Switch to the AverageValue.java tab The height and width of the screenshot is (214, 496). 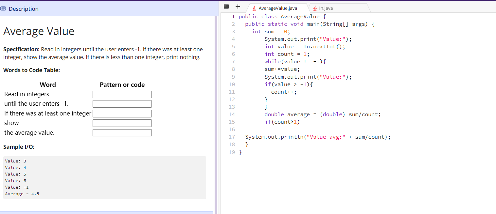tap(277, 8)
